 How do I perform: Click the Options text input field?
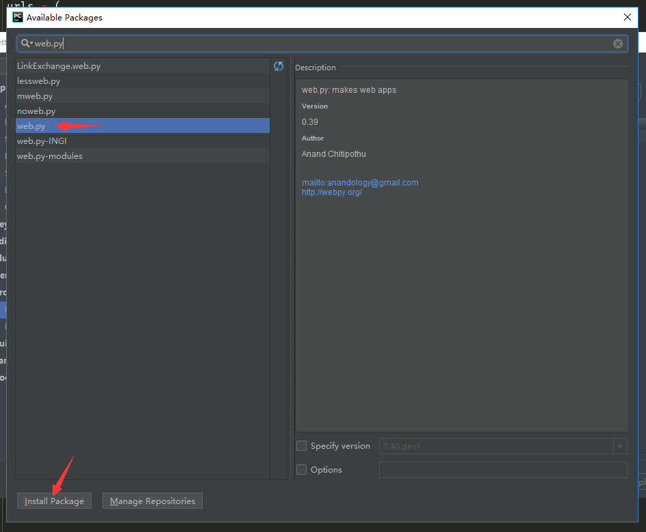pos(503,470)
